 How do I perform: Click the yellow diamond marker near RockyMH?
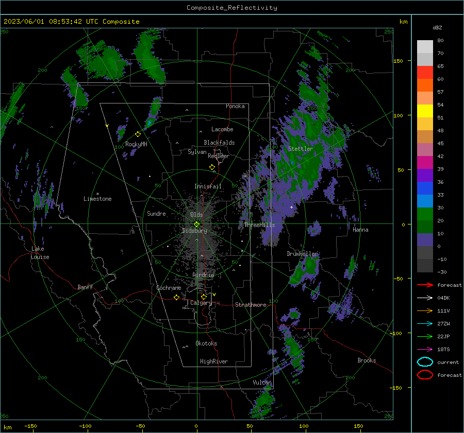point(138,134)
